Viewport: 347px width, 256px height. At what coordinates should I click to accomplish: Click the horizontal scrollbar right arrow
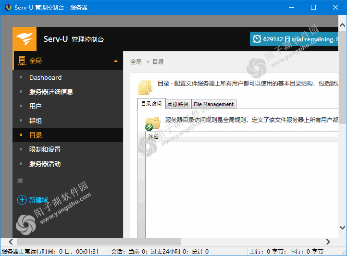click(x=328, y=242)
